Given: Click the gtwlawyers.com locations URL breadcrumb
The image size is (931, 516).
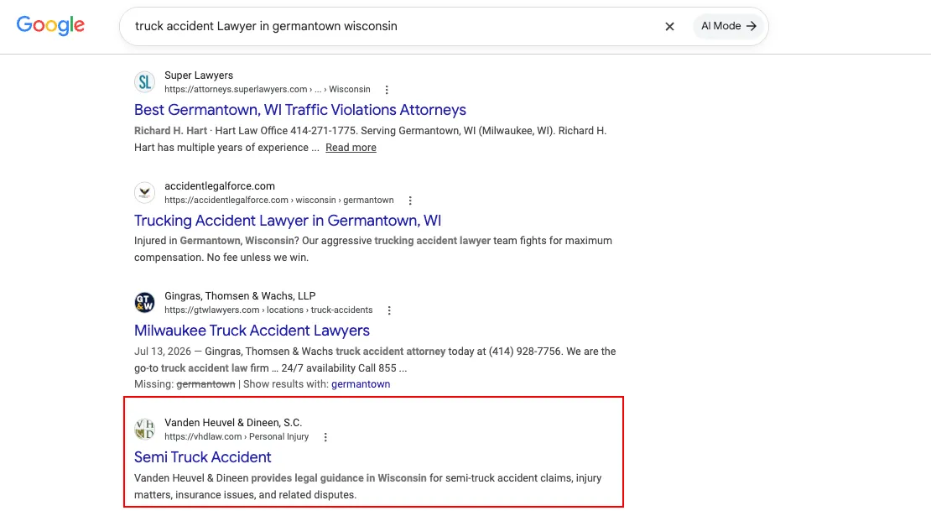Looking at the screenshot, I should point(268,310).
